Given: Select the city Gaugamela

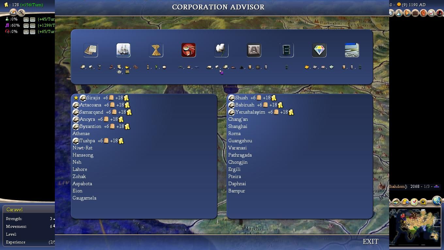Looking at the screenshot, I should [x=84, y=198].
